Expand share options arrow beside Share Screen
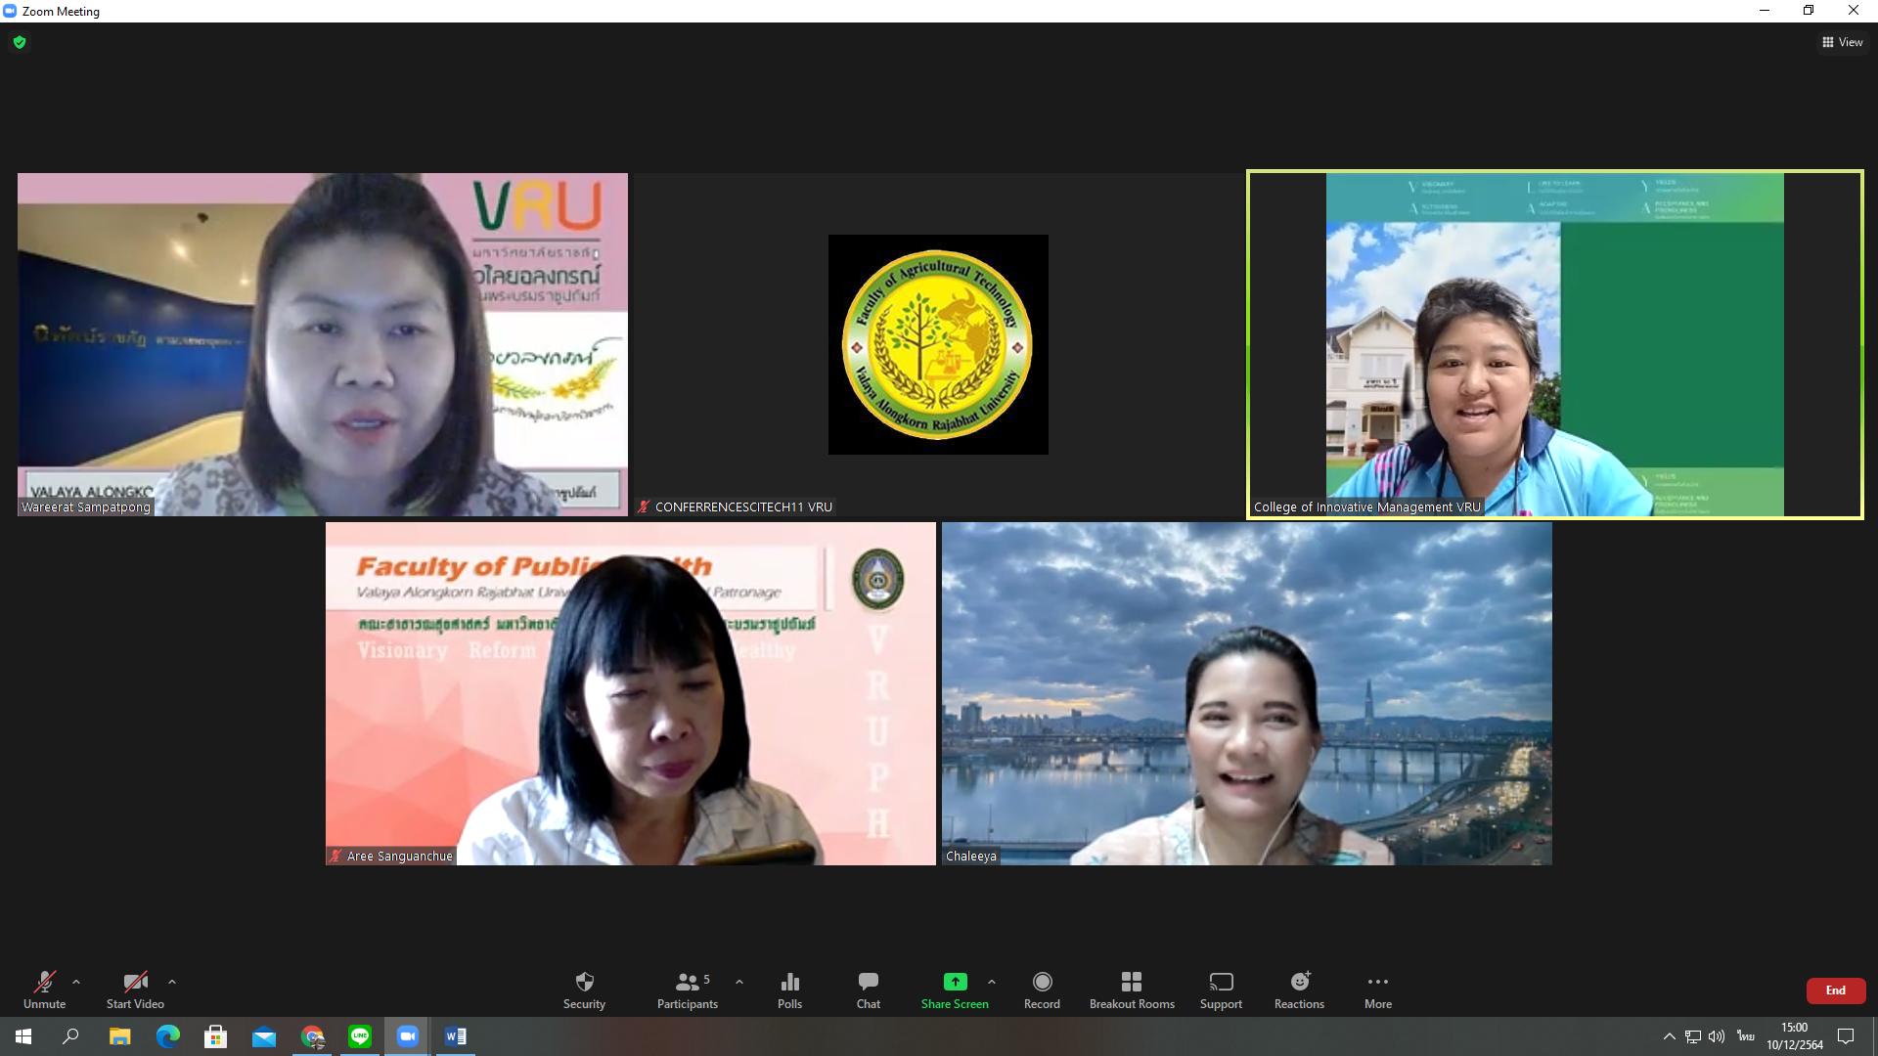 point(992,982)
